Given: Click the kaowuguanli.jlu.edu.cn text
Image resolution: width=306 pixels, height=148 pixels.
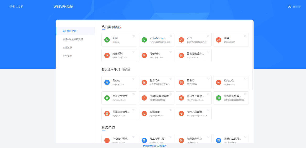Looking at the screenshot, I should coord(197,116).
